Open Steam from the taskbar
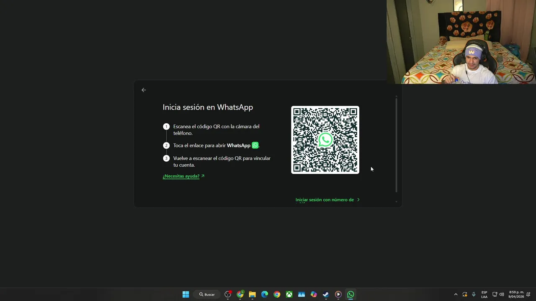This screenshot has width=536, height=301. (x=326, y=294)
